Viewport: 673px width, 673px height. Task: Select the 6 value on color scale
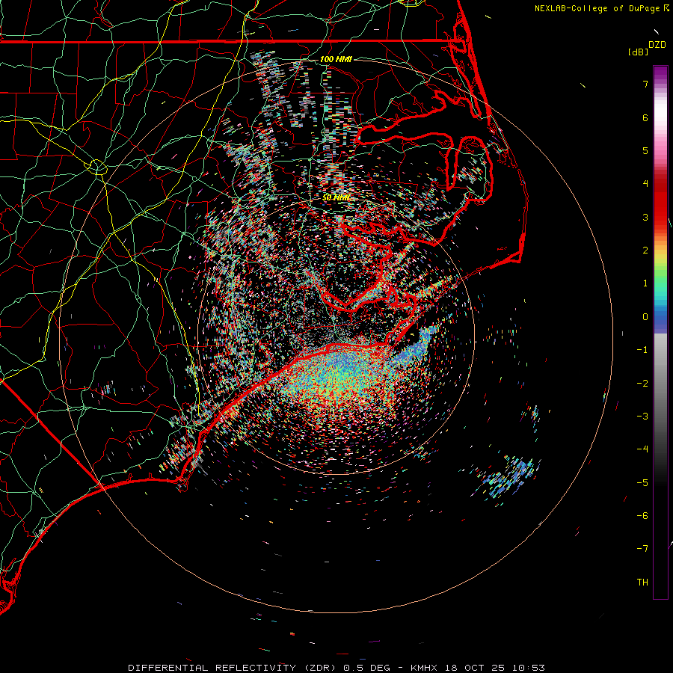click(x=645, y=117)
